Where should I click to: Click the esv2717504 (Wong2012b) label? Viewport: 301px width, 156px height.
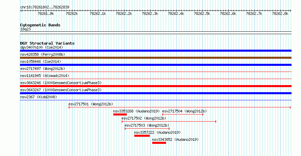click(x=184, y=111)
